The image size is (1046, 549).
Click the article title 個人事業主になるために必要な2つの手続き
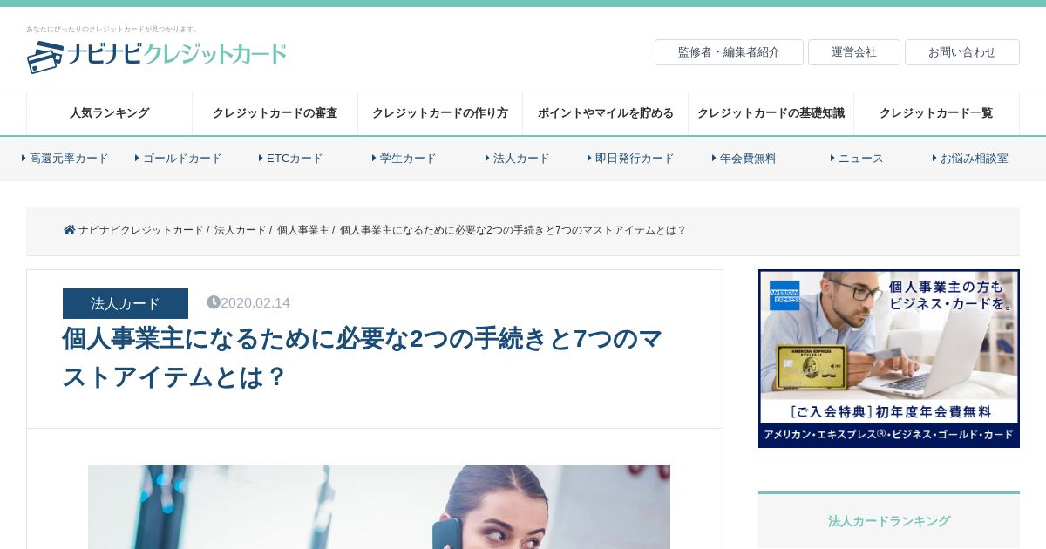(x=363, y=357)
